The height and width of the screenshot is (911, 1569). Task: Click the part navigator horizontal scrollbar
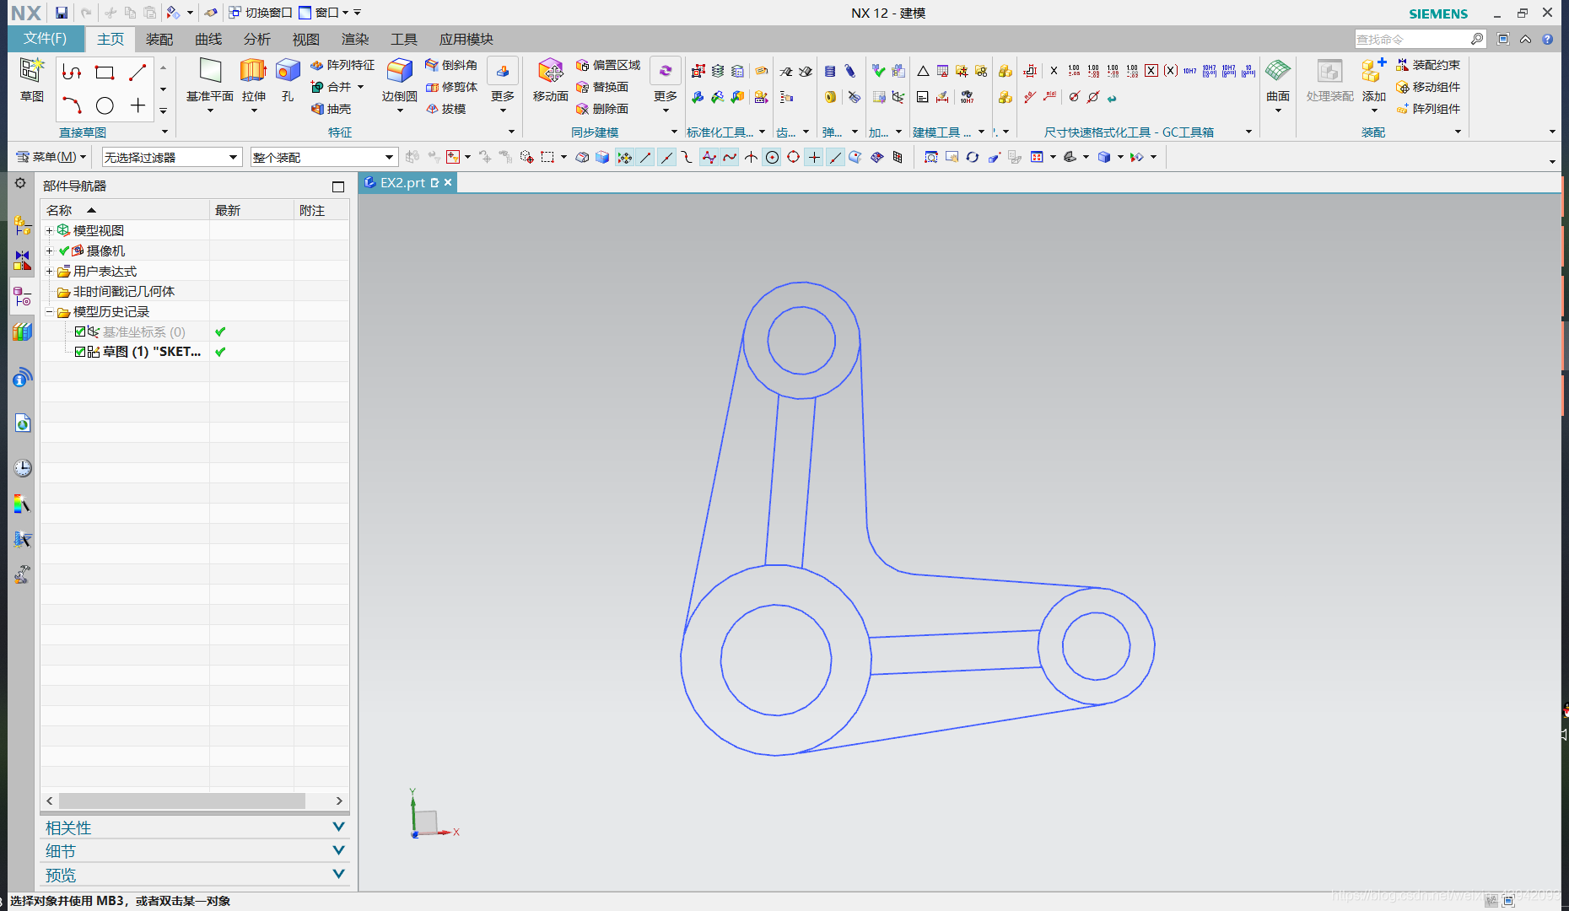point(182,800)
